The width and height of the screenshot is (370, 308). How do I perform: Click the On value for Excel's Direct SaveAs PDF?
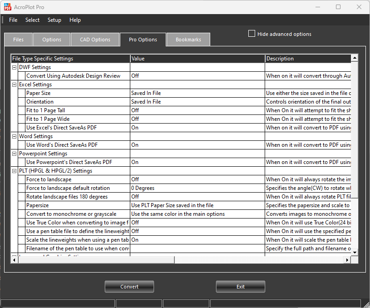[x=135, y=128]
